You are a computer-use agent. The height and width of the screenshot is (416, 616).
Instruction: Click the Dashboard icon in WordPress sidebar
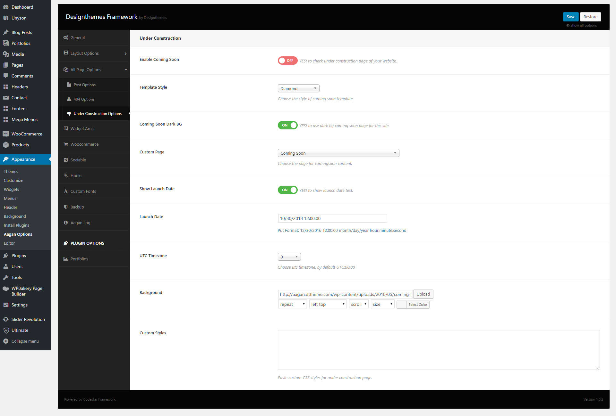tap(6, 7)
